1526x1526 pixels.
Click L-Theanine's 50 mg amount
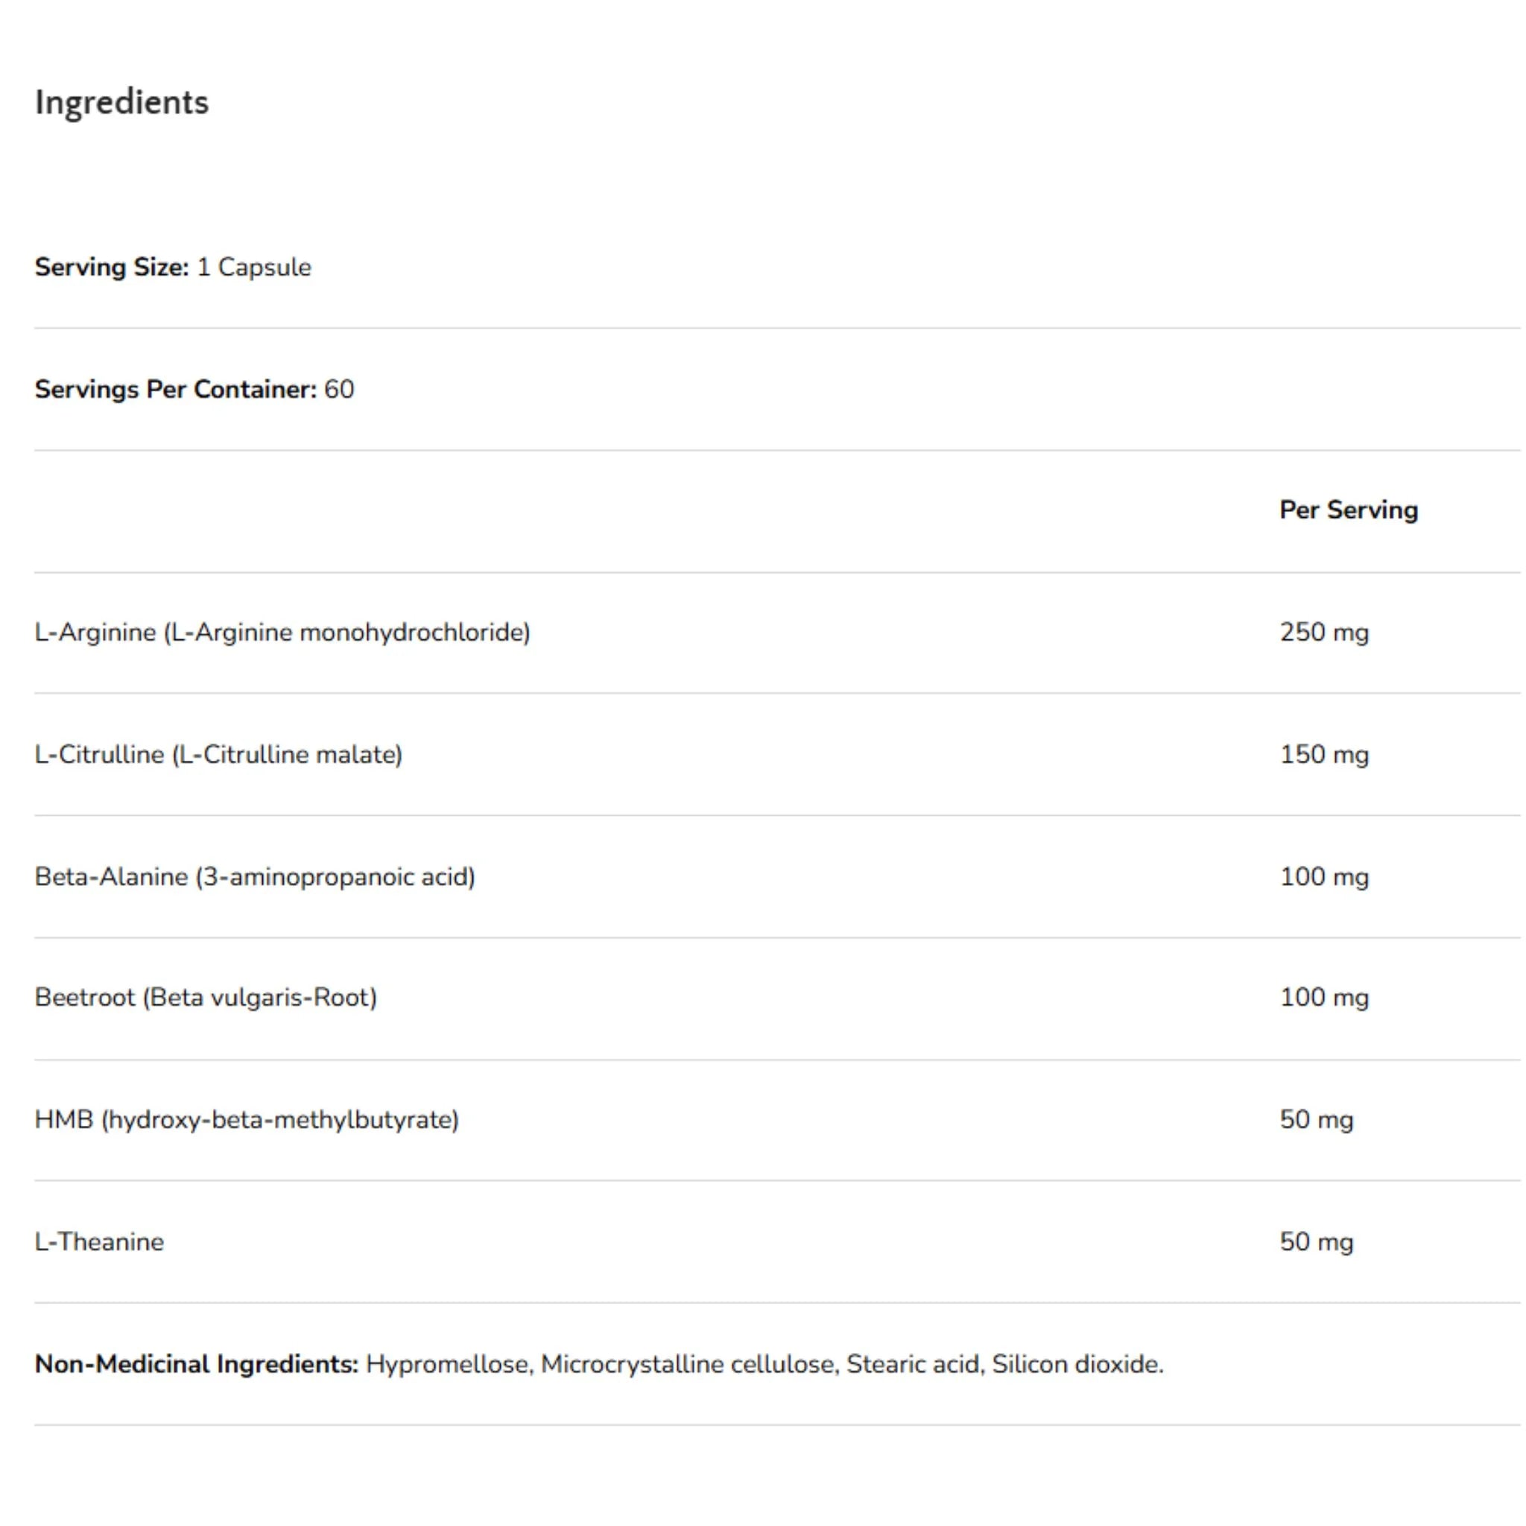pos(1316,1241)
